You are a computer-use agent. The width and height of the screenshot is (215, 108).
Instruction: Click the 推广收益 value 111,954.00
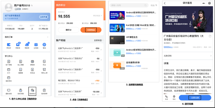[43, 29]
